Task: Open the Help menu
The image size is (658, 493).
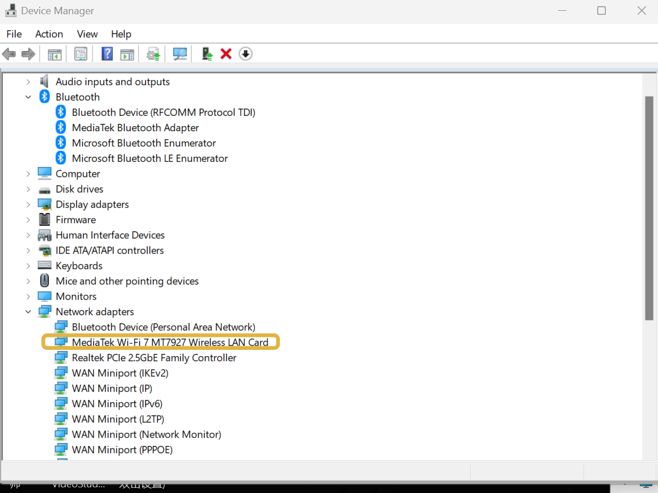Action: point(121,34)
